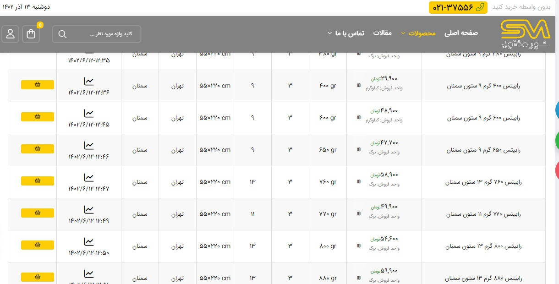Image resolution: width=559 pixels, height=284 pixels.
Task: Click the شهر مفتول site logo
Action: pos(525,34)
